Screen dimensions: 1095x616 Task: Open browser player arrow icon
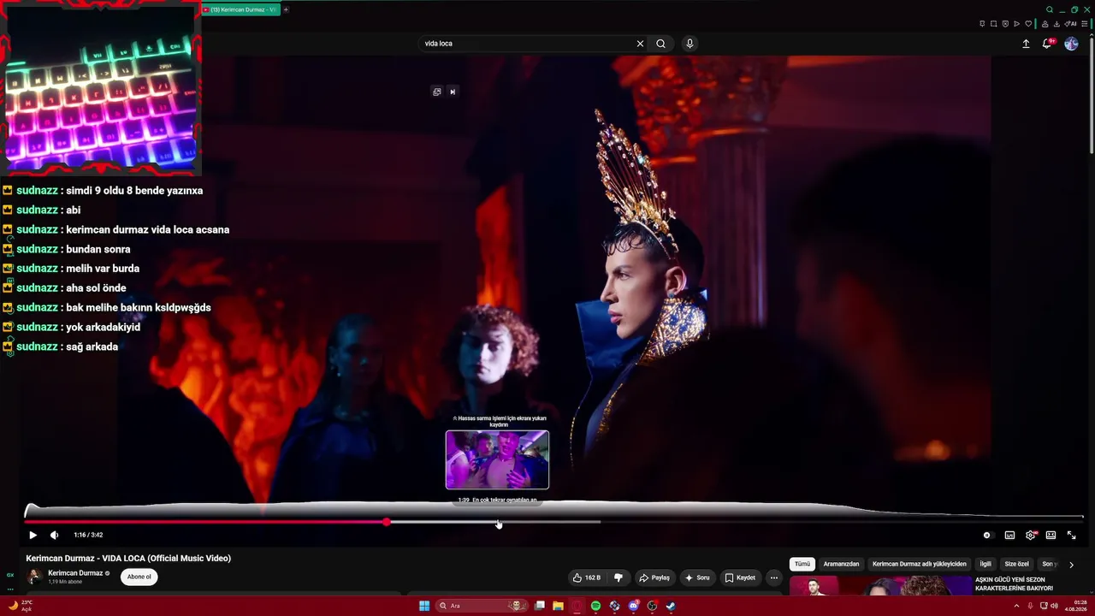1016,24
